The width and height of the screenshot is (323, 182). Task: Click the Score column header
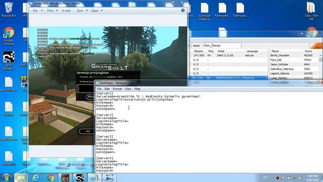pyautogui.click(x=308, y=51)
